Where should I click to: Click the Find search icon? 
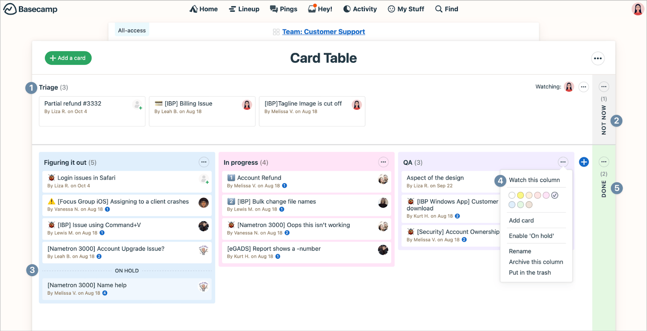pyautogui.click(x=439, y=9)
